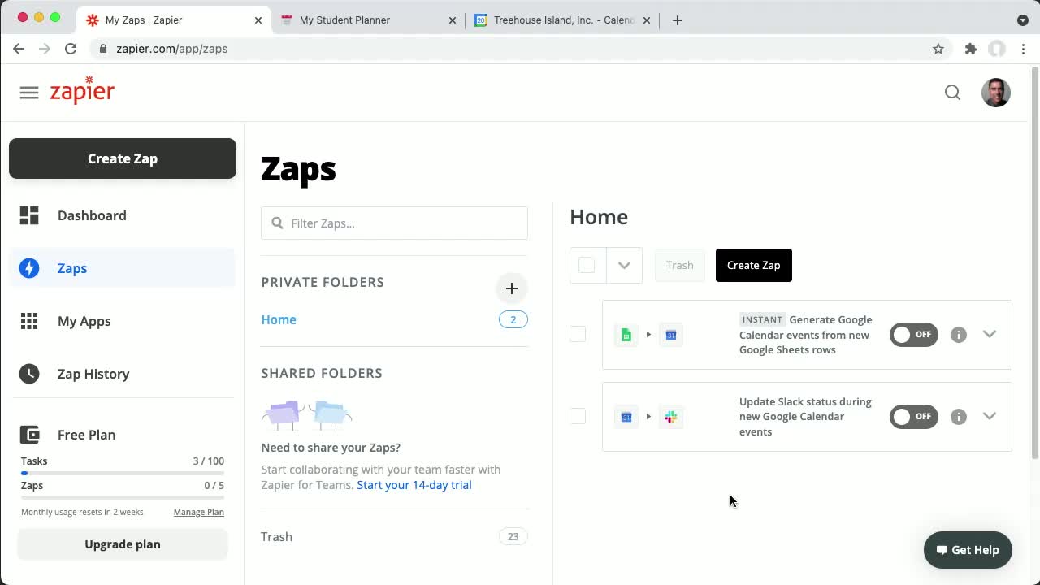This screenshot has height=585, width=1040.
Task: Click the Tasks usage progress bar
Action: (x=123, y=473)
